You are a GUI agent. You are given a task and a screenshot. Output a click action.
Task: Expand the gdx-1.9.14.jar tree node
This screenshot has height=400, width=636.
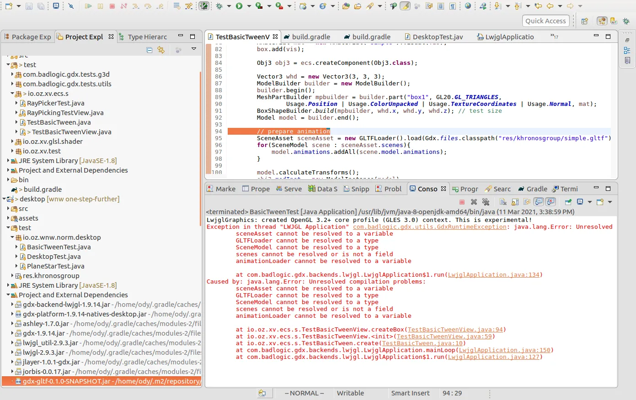coord(12,333)
